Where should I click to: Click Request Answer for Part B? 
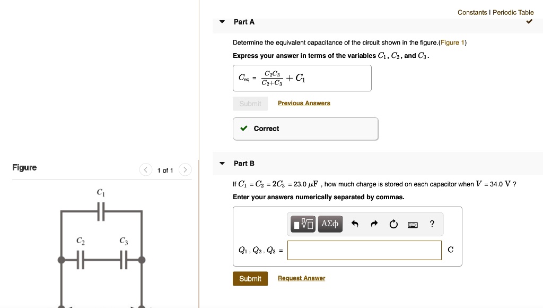[301, 278]
